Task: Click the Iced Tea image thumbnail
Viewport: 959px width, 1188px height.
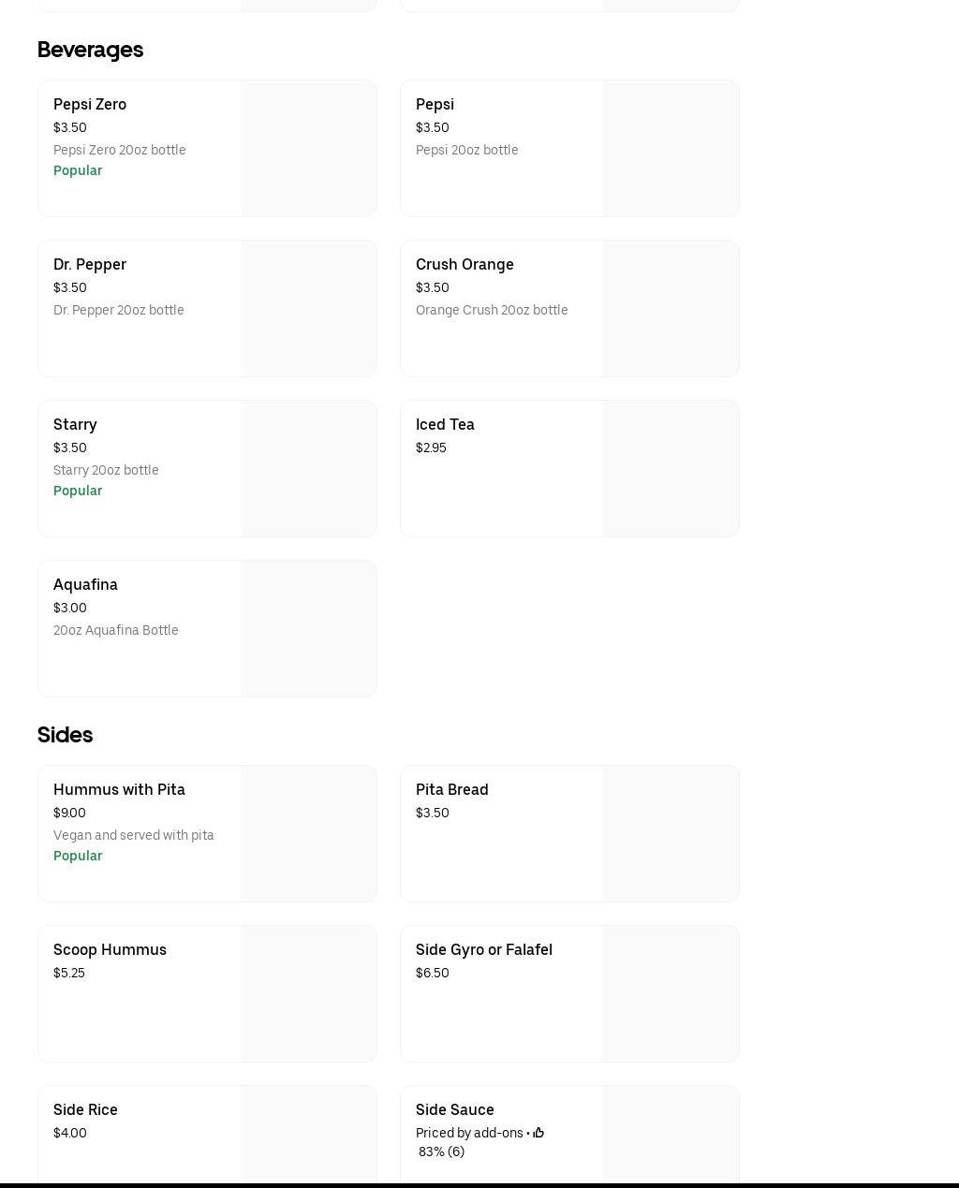Action: click(x=671, y=468)
